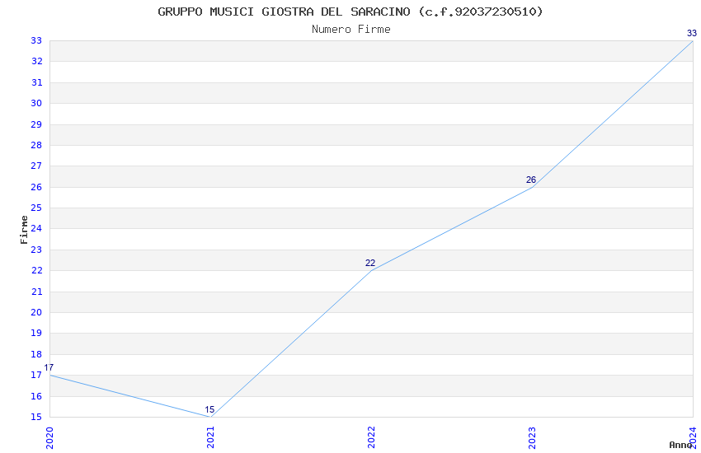Click y-axis tick value 31
Viewport: 701px width, 453px height.
tap(36, 82)
